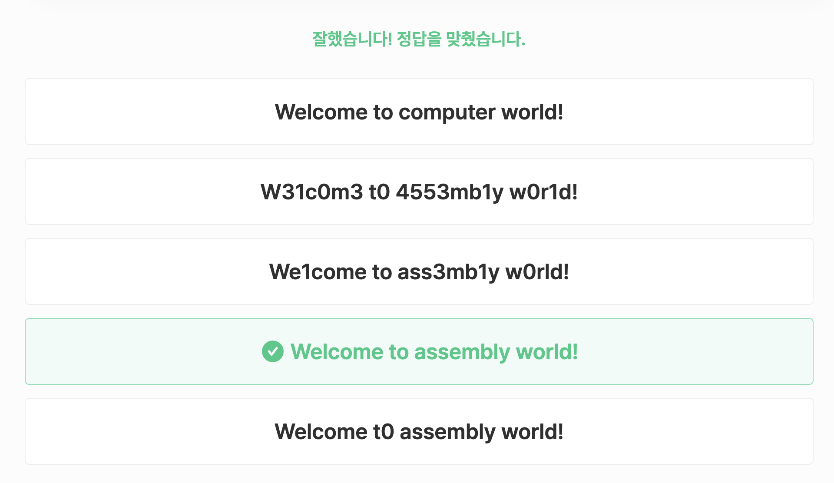Click the answer containing "4553mb1y"

click(419, 192)
